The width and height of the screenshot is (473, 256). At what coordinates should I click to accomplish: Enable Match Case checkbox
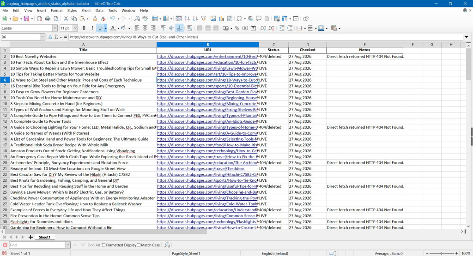click(x=139, y=245)
